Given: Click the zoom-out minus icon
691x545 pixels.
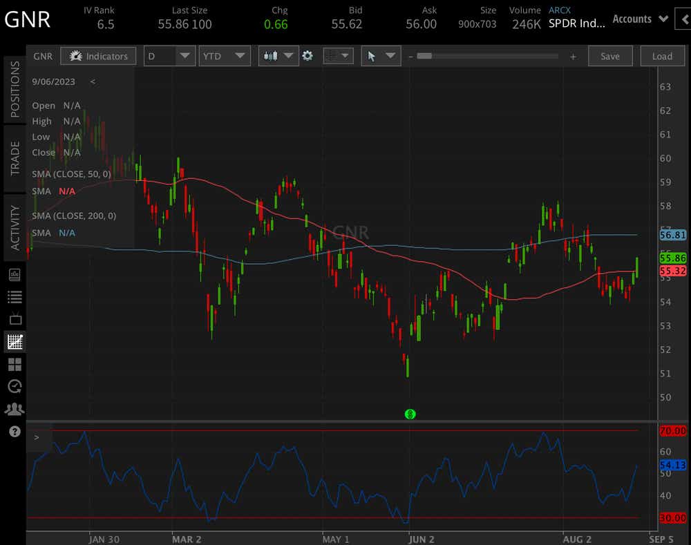Looking at the screenshot, I should pos(410,57).
